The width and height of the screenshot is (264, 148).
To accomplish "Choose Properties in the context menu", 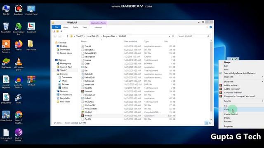I will coord(241,126).
